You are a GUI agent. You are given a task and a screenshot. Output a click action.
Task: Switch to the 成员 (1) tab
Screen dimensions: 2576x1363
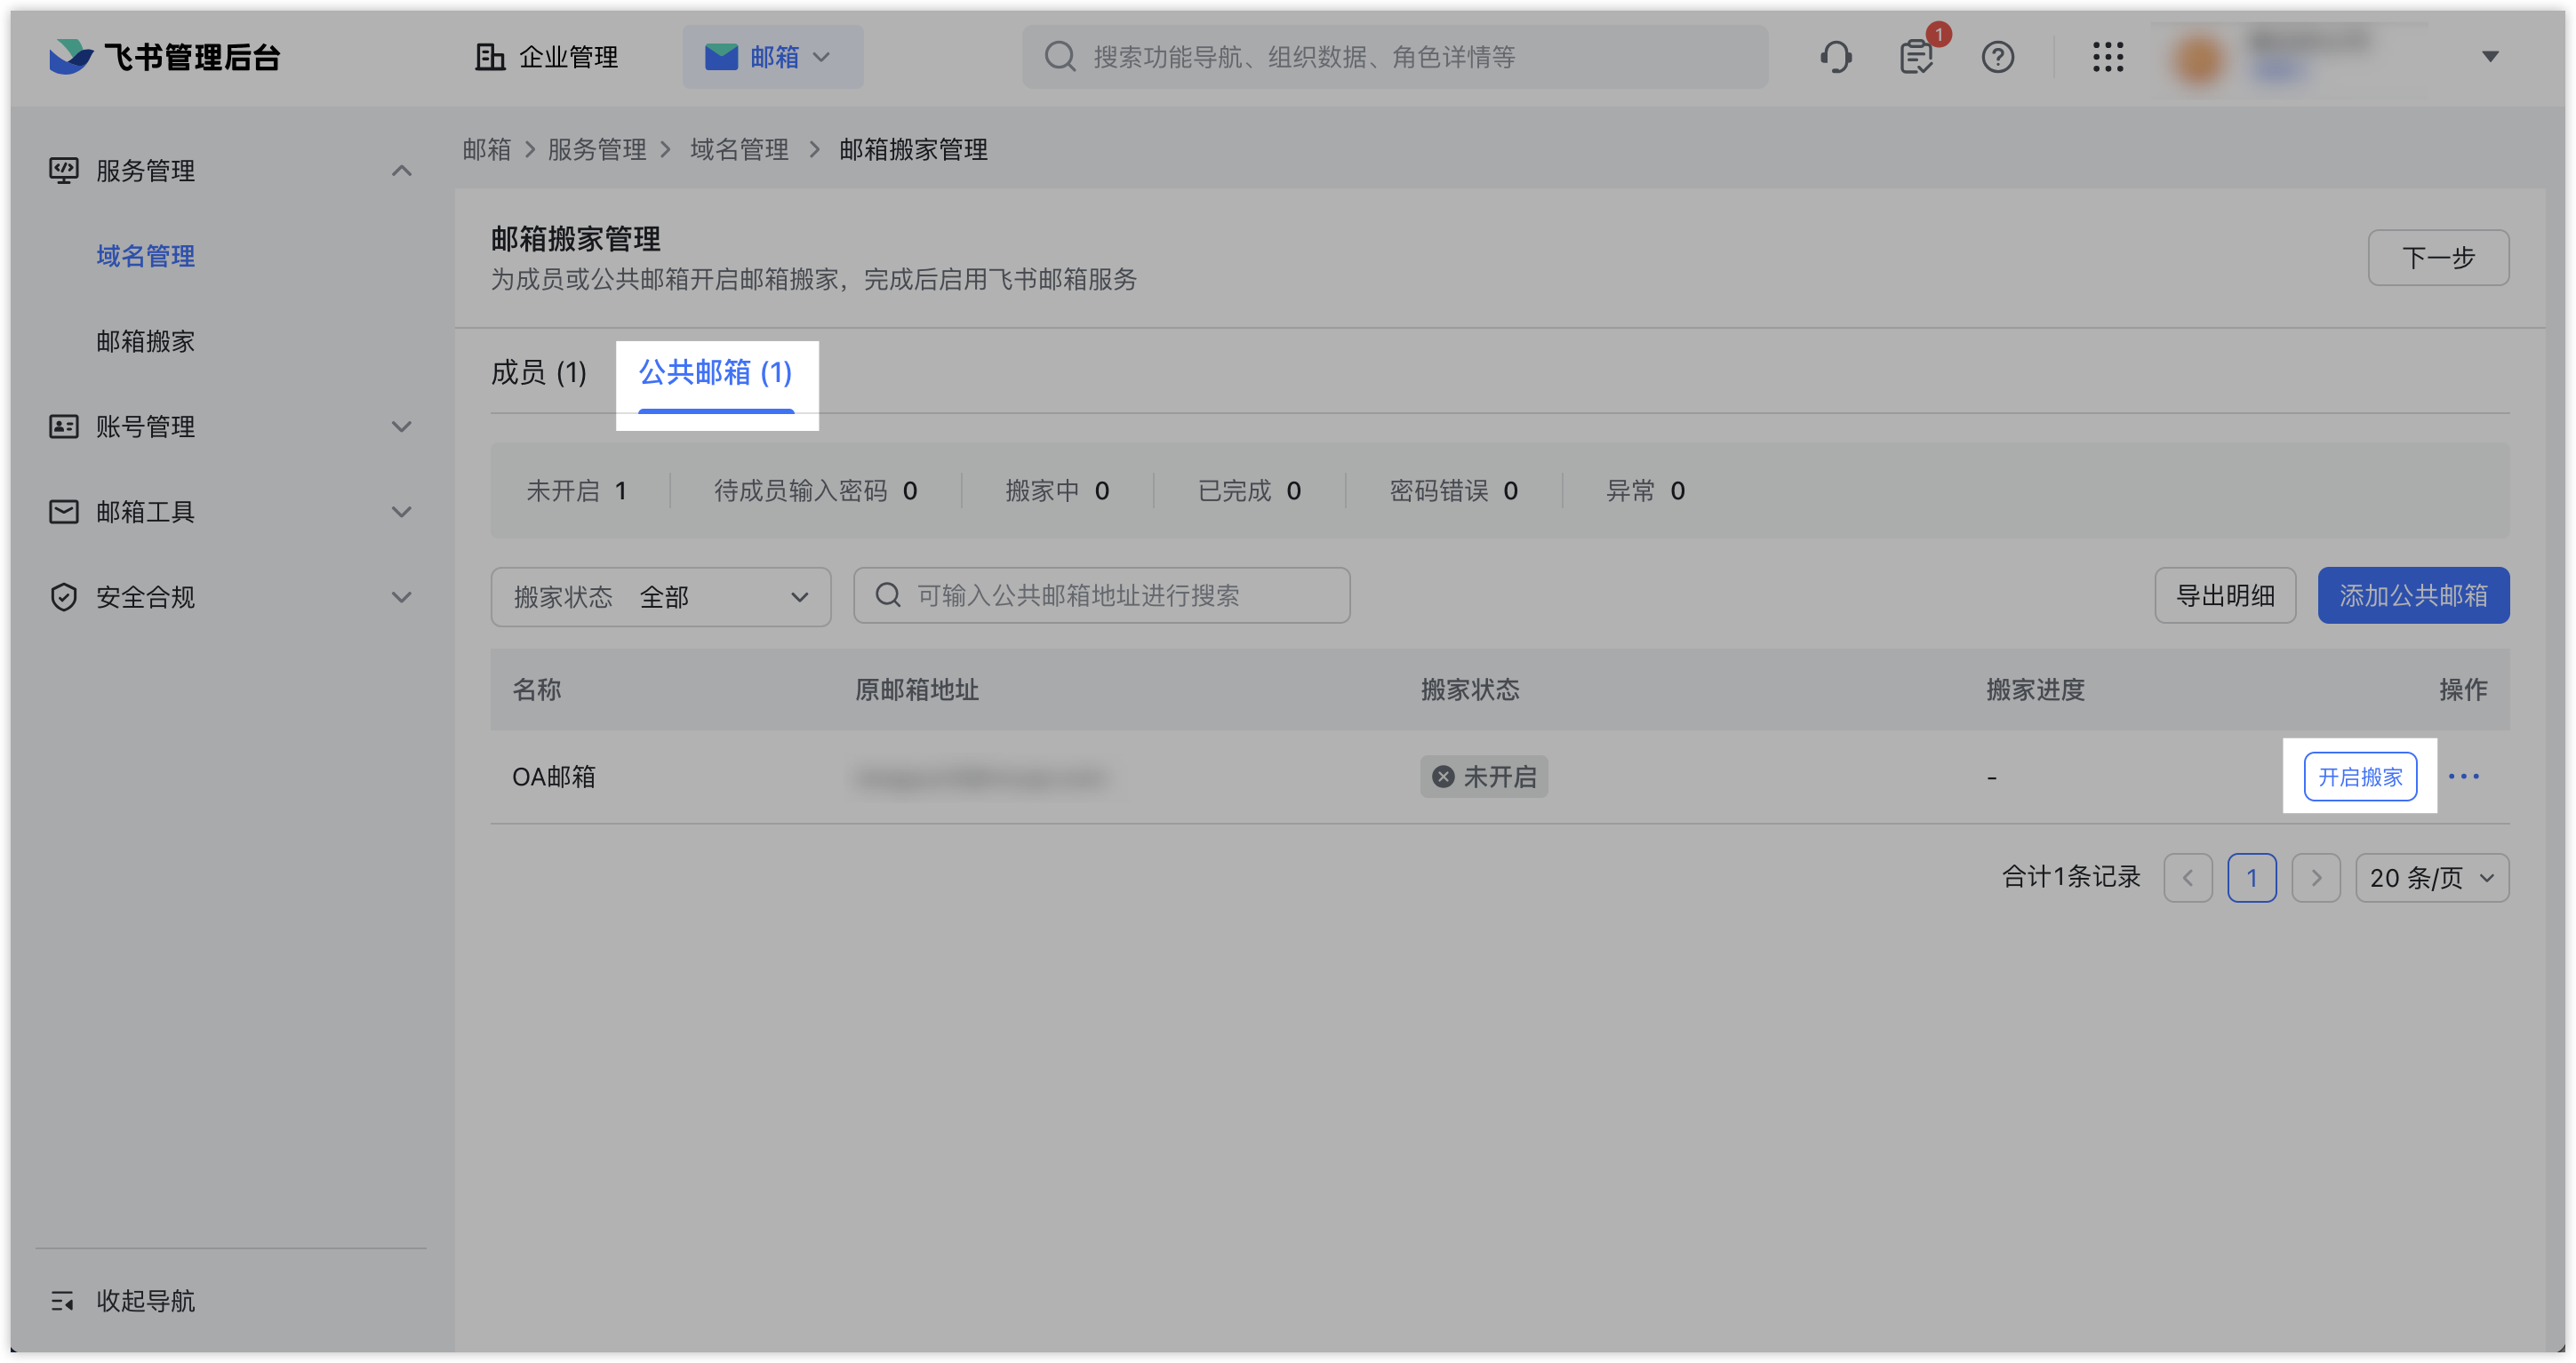tap(538, 372)
